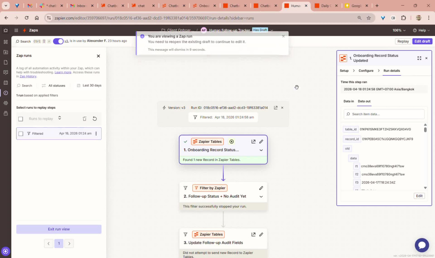Open the browser extensions puzzle icon
The width and height of the screenshot is (435, 258).
pyautogui.click(x=403, y=18)
